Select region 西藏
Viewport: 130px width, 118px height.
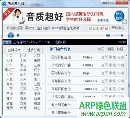coord(37,98)
